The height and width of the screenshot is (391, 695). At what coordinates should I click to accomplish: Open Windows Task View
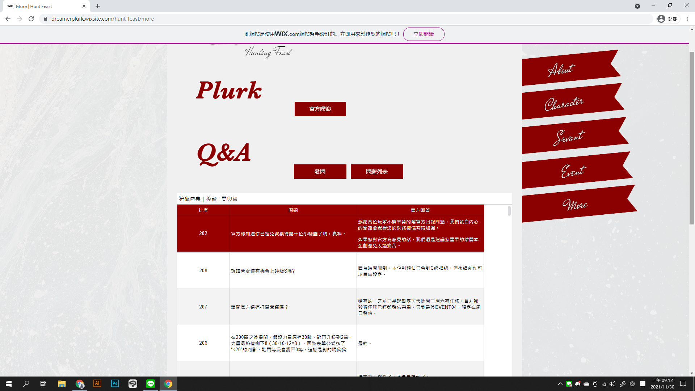[43, 384]
